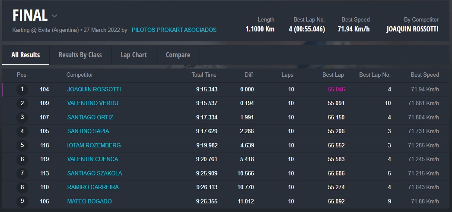Select SANTINO SAPIA competitor link
This screenshot has height=212, width=452.
point(88,131)
